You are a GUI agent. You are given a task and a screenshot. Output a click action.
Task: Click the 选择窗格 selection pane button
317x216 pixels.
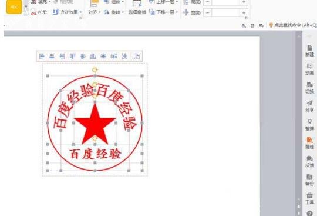tap(137, 12)
